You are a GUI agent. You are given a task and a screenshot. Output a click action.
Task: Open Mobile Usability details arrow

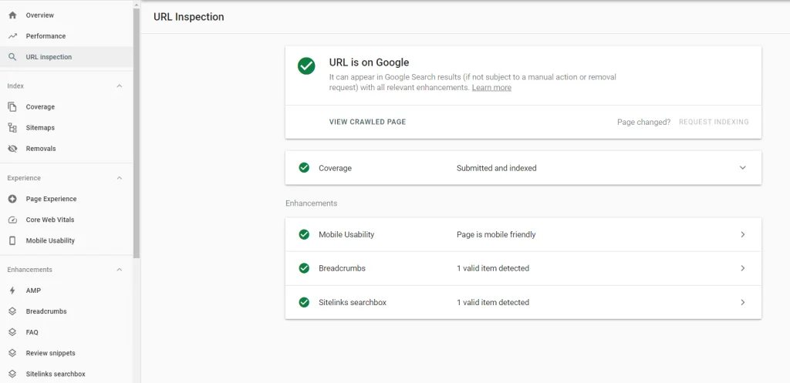743,234
